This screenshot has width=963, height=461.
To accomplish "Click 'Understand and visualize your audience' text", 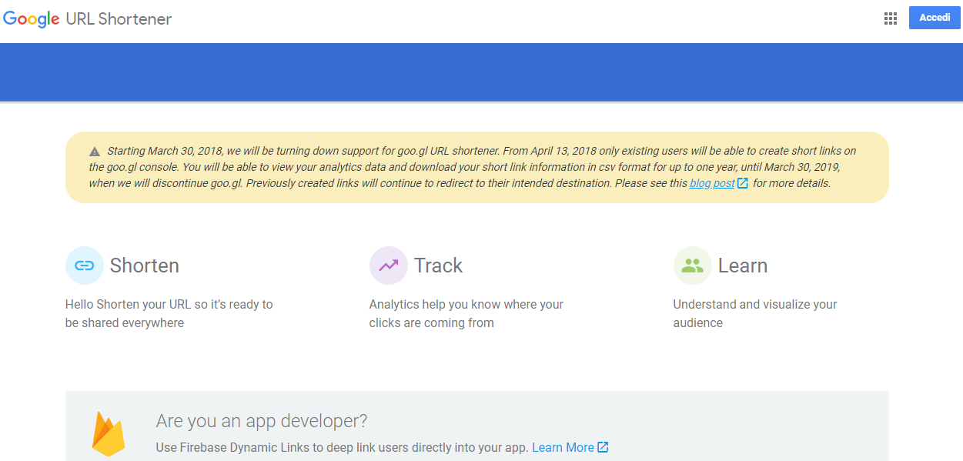I will click(755, 313).
